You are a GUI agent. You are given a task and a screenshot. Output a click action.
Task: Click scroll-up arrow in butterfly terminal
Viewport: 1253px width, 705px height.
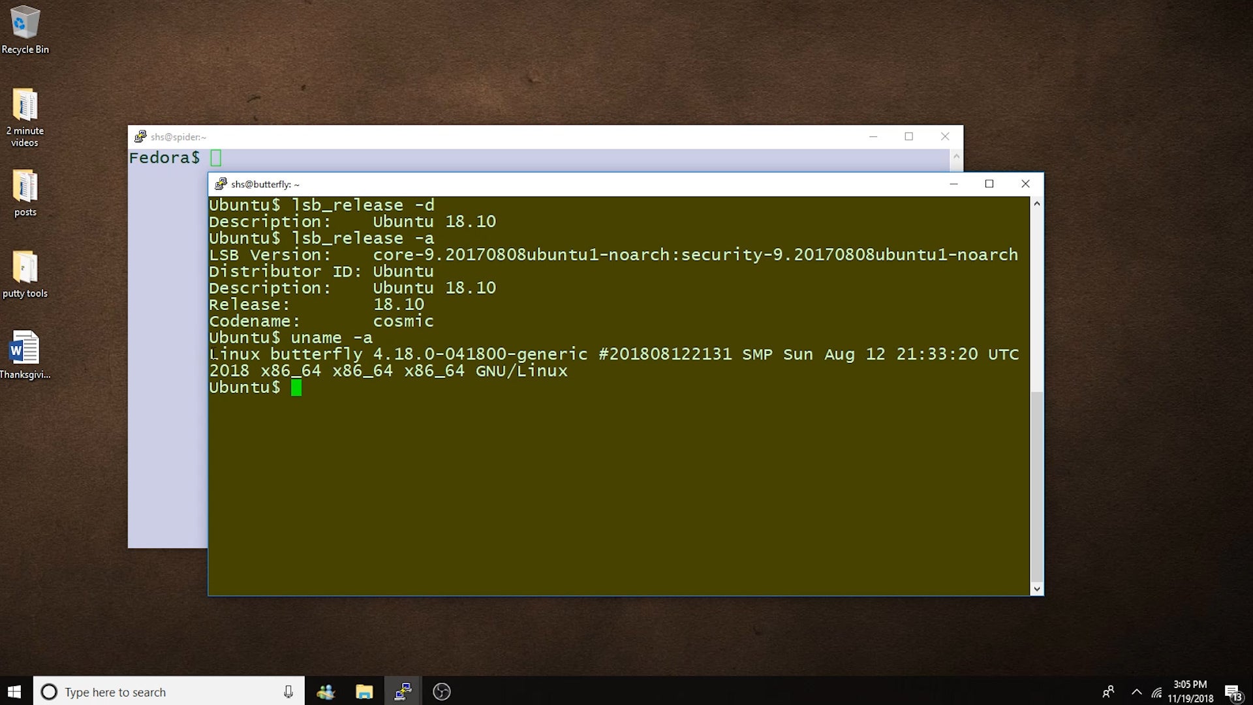1036,204
